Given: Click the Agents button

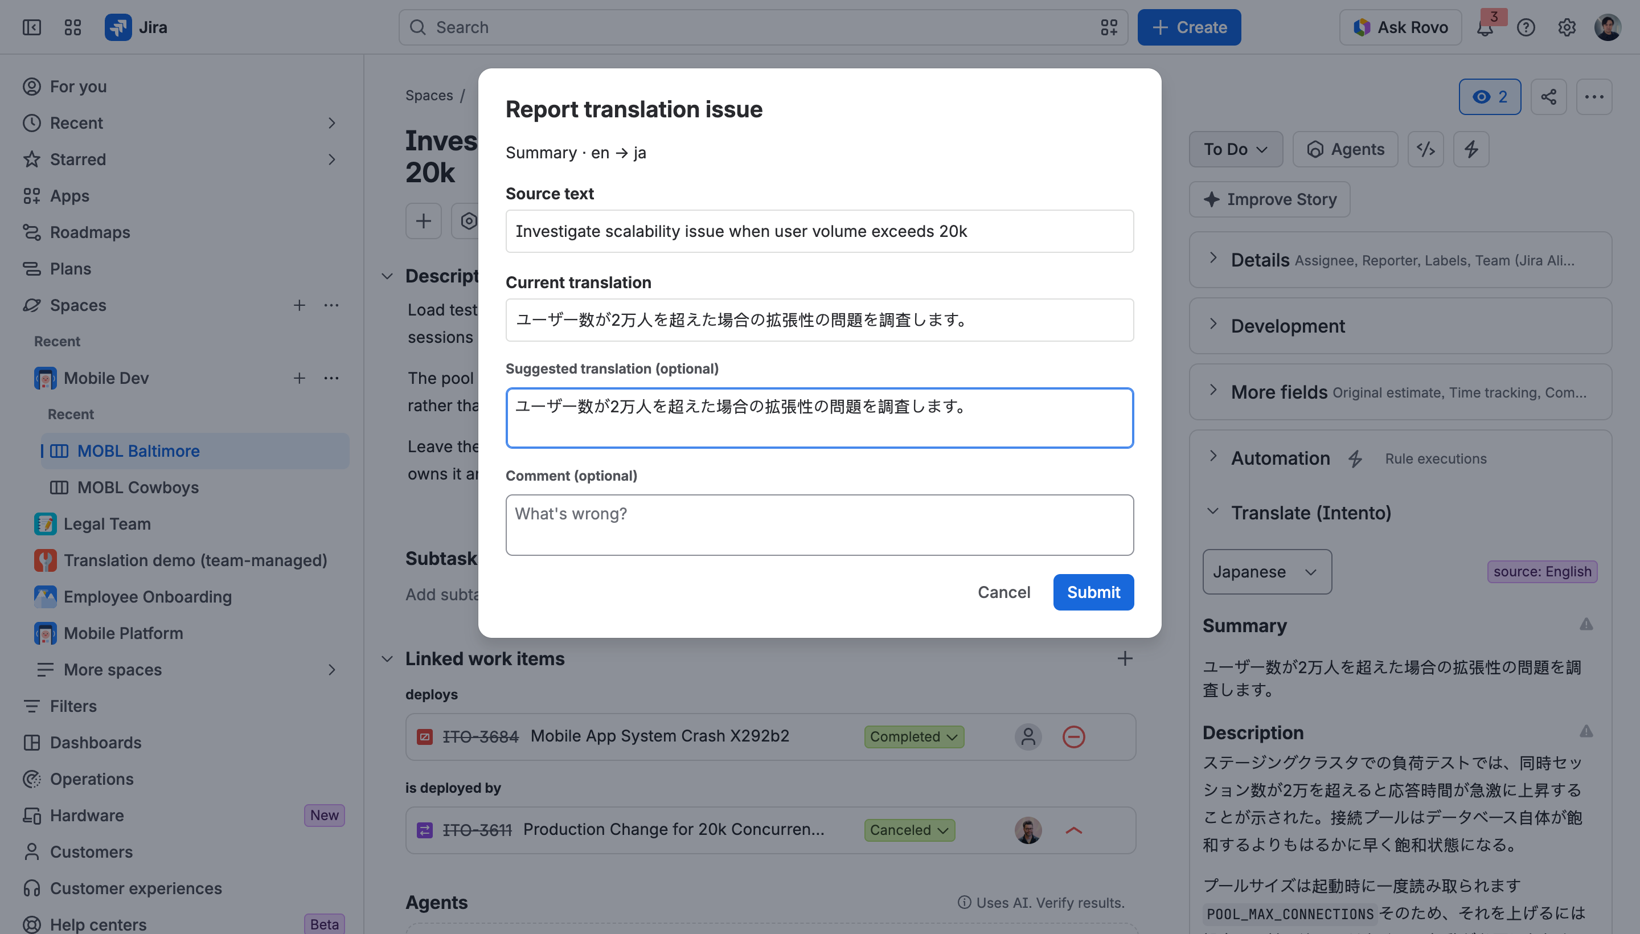Looking at the screenshot, I should tap(1345, 149).
